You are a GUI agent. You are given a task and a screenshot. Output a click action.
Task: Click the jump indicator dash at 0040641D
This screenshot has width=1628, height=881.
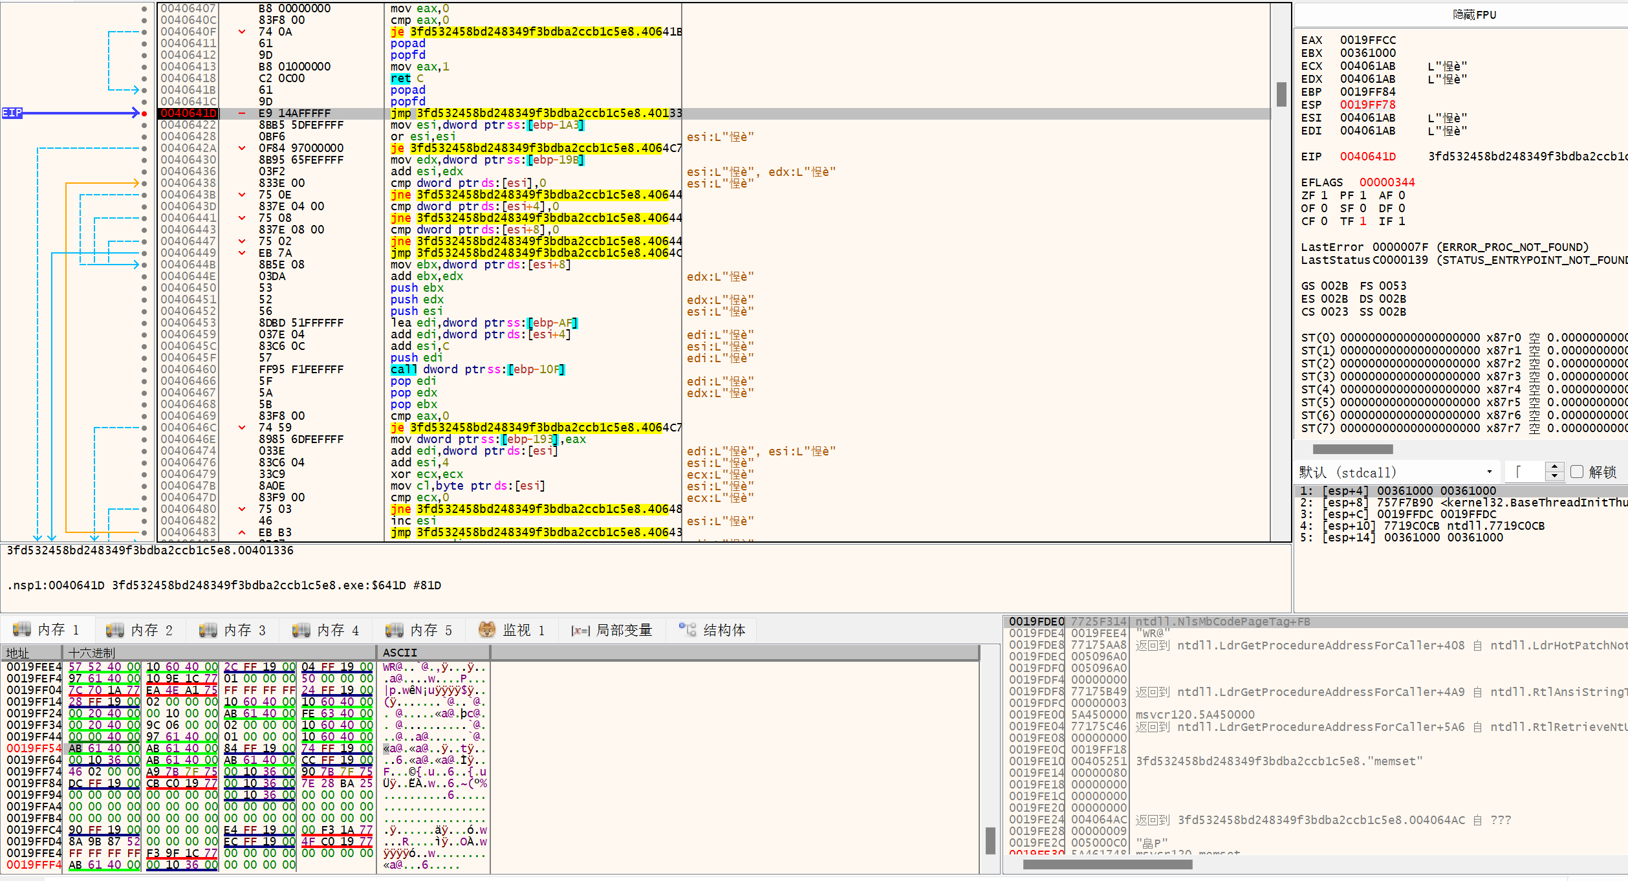pyautogui.click(x=242, y=113)
